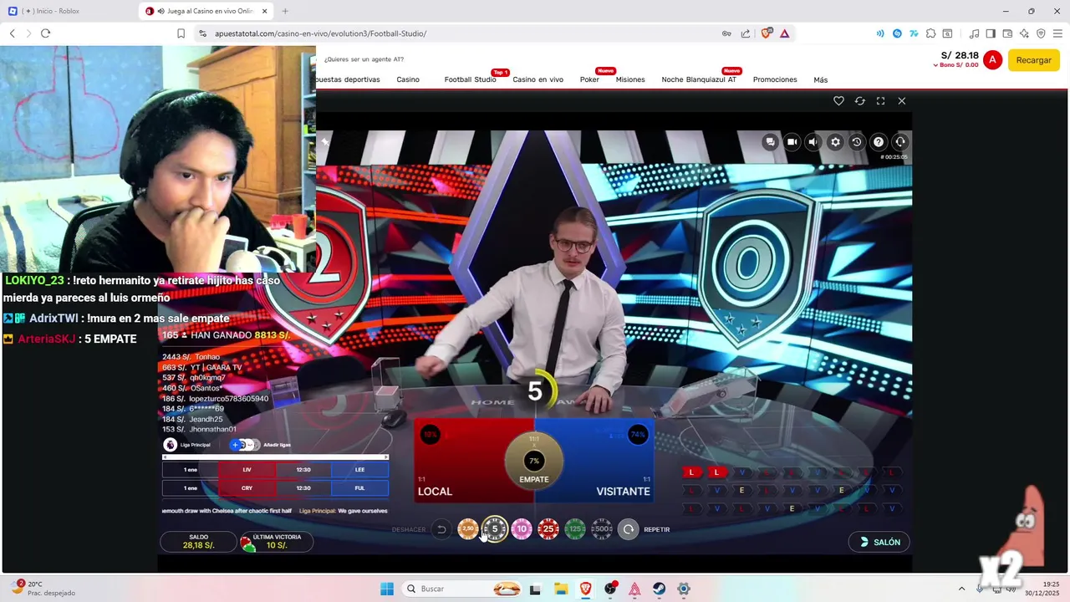The height and width of the screenshot is (602, 1070).
Task: Open Noche Blanquiazul AT menu item
Action: tap(699, 79)
